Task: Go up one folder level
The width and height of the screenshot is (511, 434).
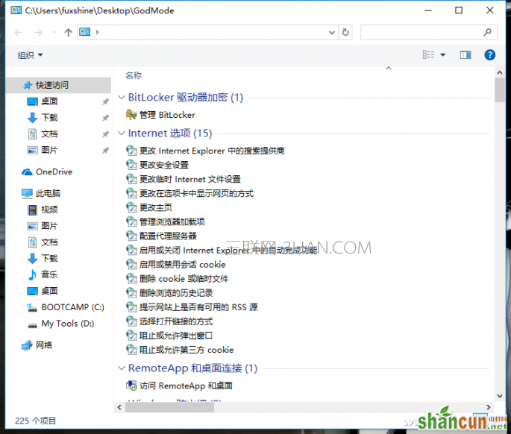Action: 68,32
